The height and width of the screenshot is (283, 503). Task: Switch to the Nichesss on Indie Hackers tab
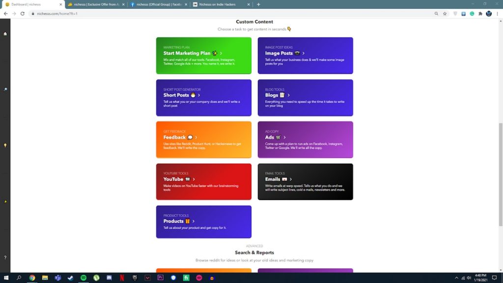tap(222, 4)
